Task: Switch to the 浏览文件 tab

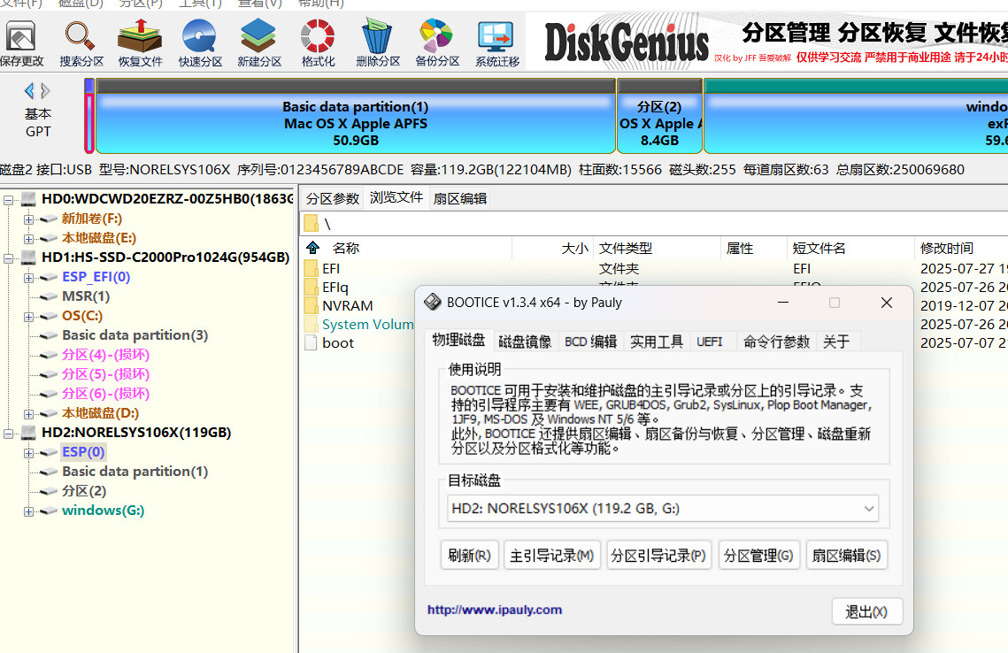Action: coord(396,197)
